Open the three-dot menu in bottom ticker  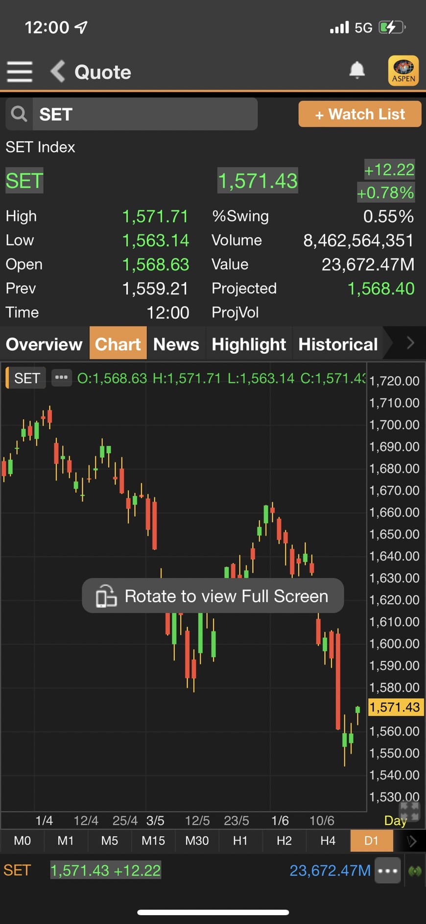coord(387,871)
